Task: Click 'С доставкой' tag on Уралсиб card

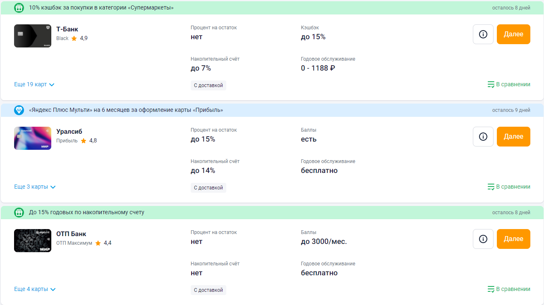Action: point(208,188)
